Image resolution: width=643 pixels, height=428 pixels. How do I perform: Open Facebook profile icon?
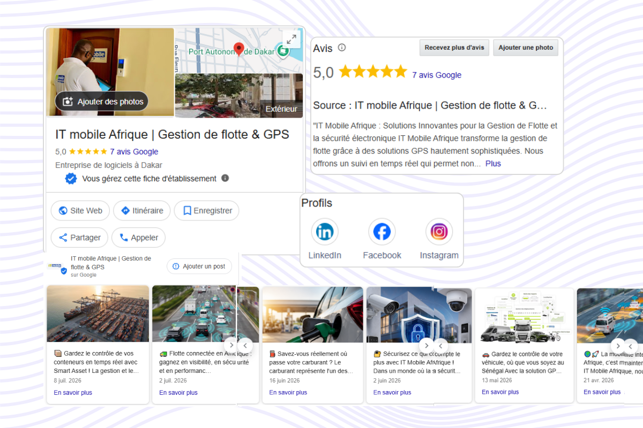tap(382, 232)
